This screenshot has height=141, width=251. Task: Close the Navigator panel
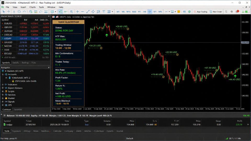(x=49, y=67)
